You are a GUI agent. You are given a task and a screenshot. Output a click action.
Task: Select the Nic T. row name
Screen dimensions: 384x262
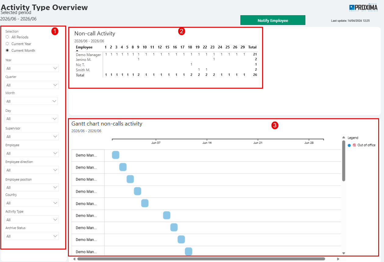coord(80,65)
